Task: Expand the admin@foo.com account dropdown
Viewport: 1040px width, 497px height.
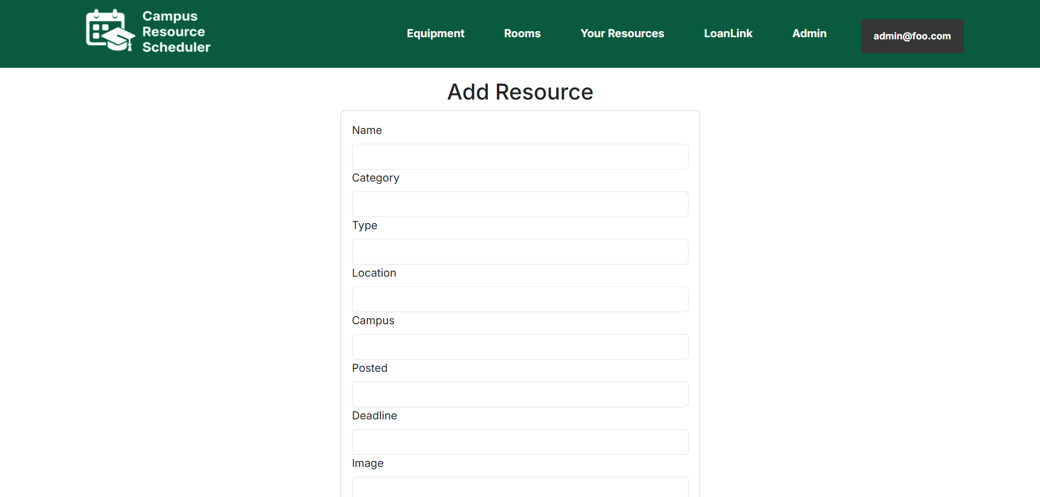Action: [912, 36]
